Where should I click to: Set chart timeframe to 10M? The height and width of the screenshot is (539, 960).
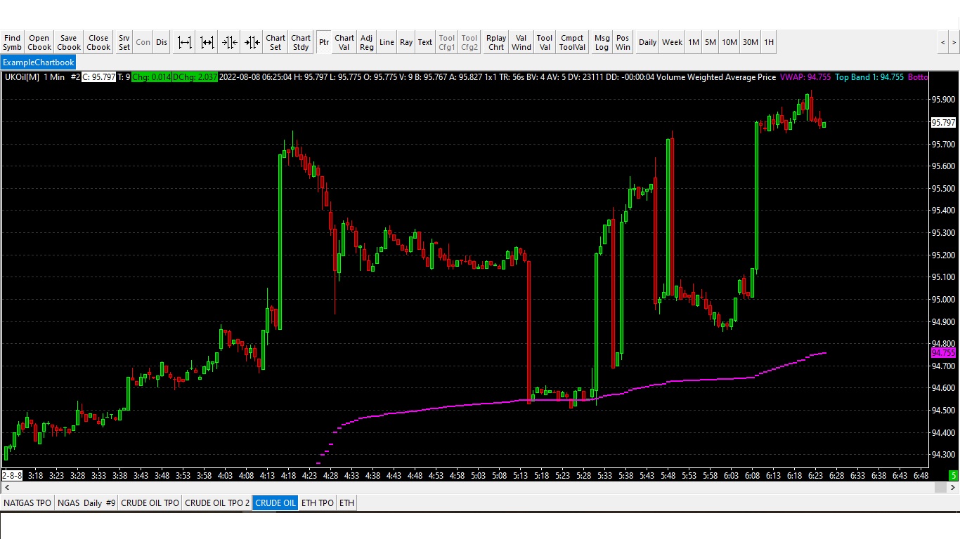tap(729, 43)
